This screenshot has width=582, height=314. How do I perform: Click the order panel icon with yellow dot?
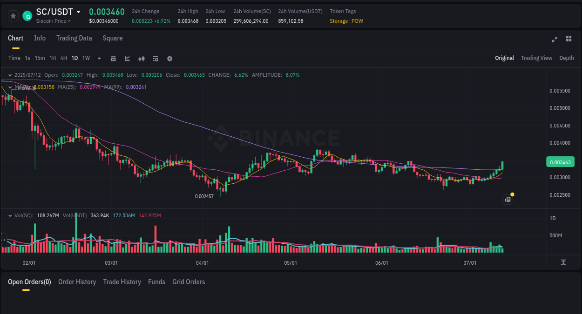(x=507, y=199)
